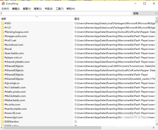
Task: Select the #static.youku.com folder icon
Action: 3,92
